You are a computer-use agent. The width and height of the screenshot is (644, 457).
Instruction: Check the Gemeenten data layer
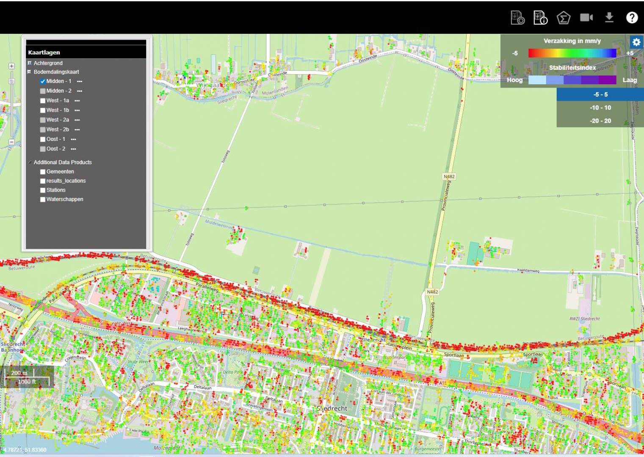click(x=43, y=172)
